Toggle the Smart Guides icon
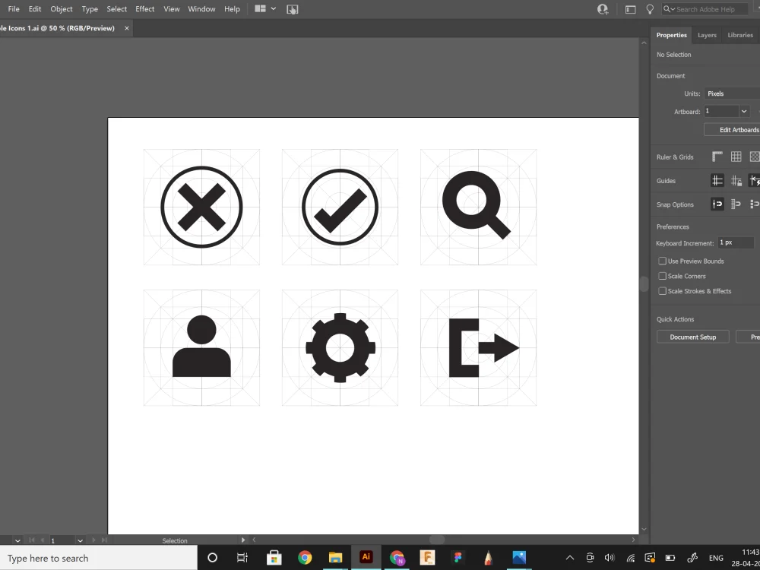760x570 pixels. point(754,180)
